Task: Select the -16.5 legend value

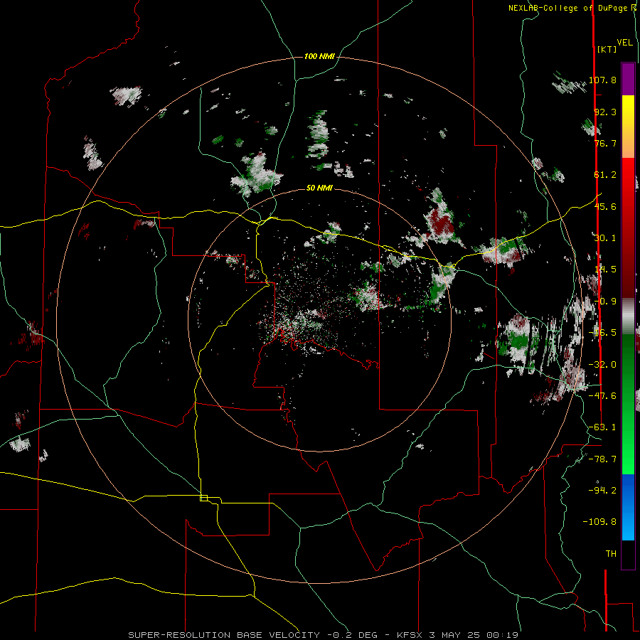Action: pos(602,333)
